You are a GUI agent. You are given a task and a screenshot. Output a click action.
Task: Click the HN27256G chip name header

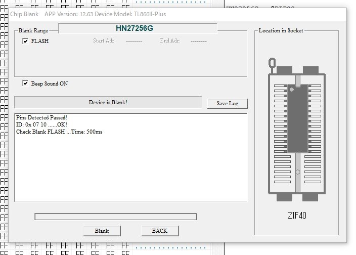138,28
